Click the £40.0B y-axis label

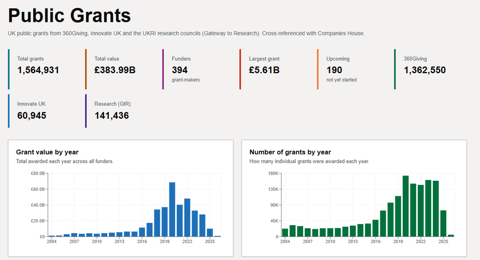coord(38,205)
